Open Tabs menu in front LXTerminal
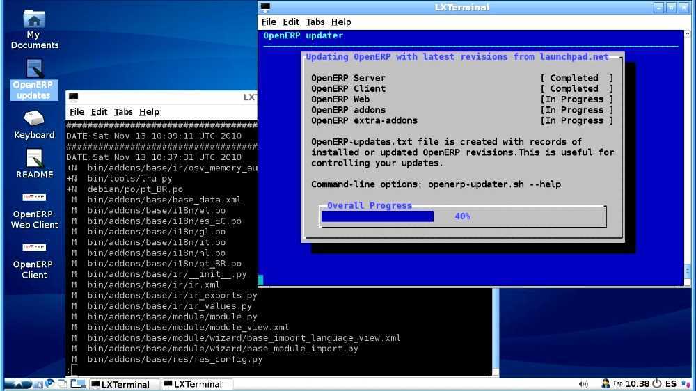Image resolution: width=696 pixels, height=391 pixels. tap(315, 22)
